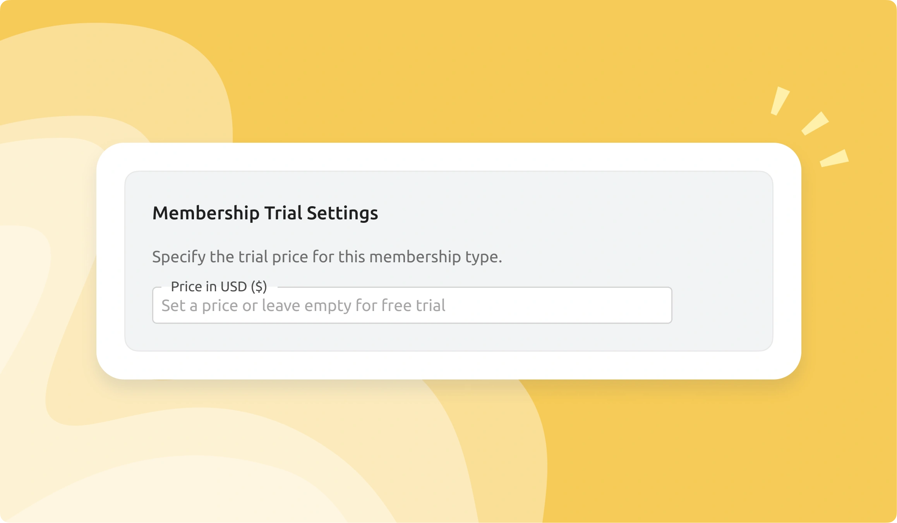Click the word "Settings" in the heading
Image resolution: width=897 pixels, height=523 pixels.
pos(342,213)
